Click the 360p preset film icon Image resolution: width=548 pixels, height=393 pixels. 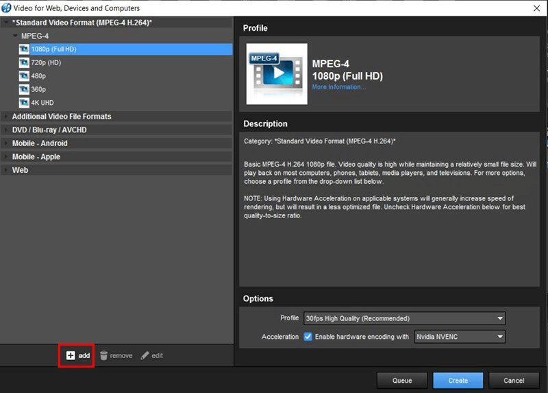click(x=24, y=89)
